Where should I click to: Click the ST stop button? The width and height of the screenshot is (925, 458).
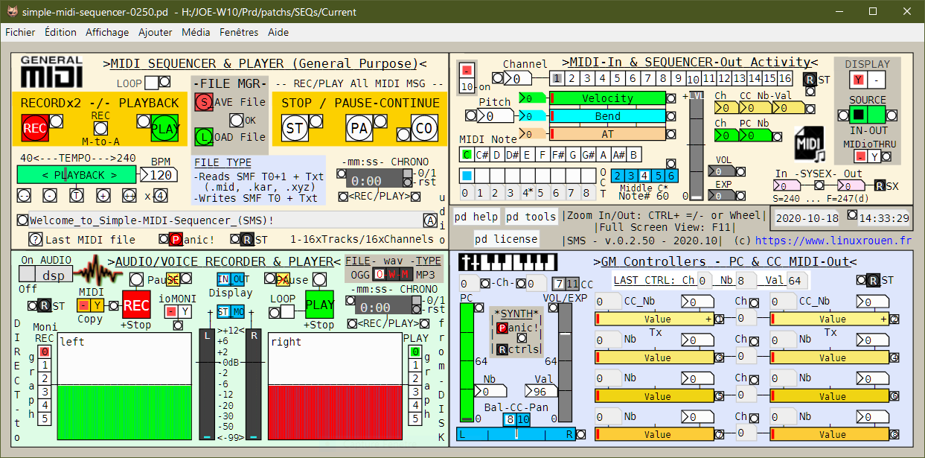click(295, 128)
